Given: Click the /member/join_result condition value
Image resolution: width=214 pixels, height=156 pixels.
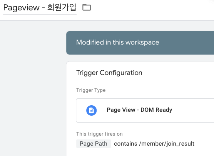Looking at the screenshot, I should (x=167, y=144).
